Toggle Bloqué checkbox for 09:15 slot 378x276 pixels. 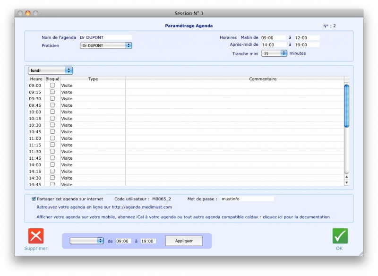tap(52, 92)
